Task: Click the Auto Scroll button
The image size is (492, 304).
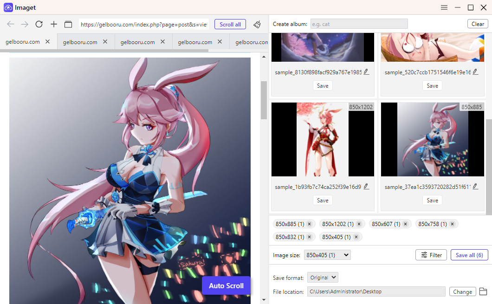Action: coord(226,285)
